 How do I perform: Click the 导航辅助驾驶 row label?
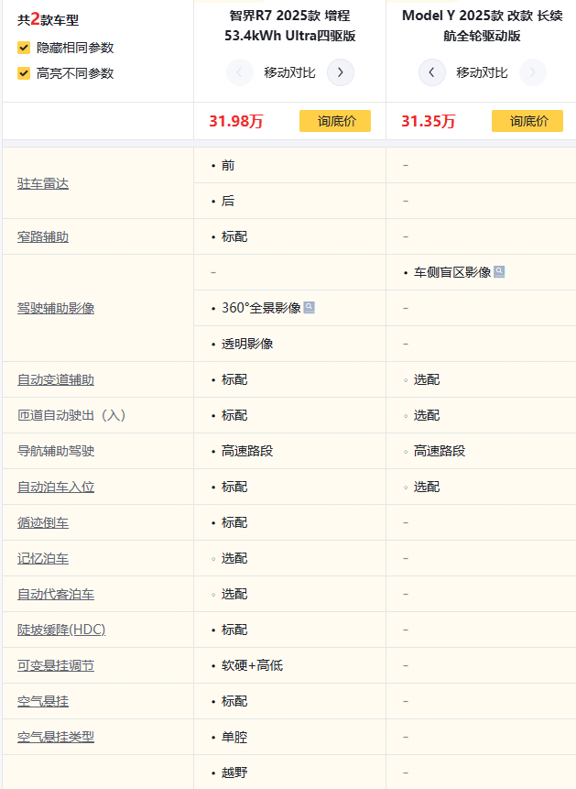tap(56, 451)
